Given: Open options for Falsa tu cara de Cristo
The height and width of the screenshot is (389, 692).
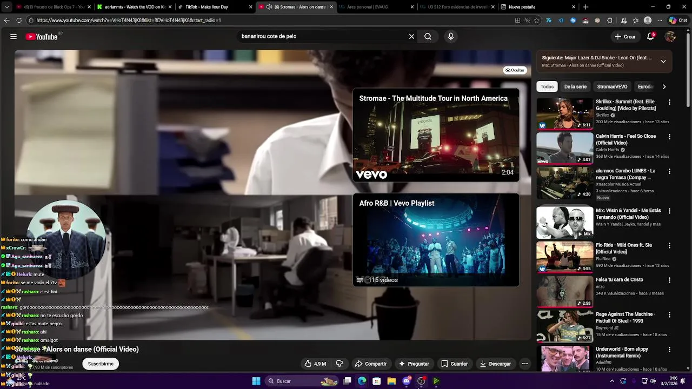Looking at the screenshot, I should 669,280.
